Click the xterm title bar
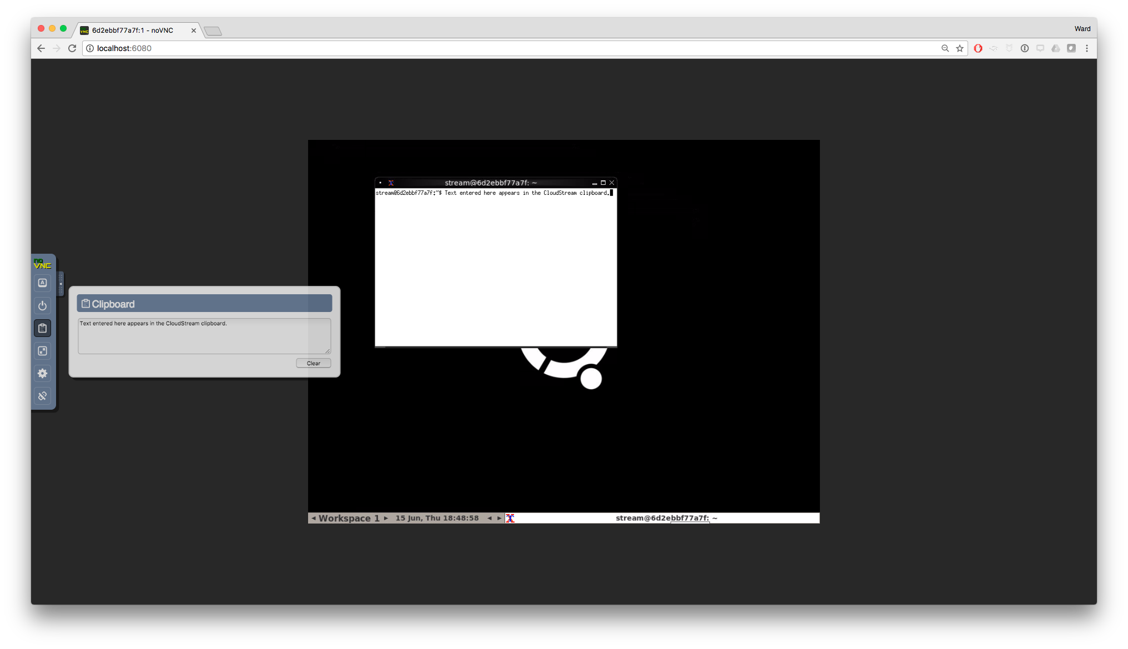Image resolution: width=1128 pixels, height=649 pixels. (490, 183)
